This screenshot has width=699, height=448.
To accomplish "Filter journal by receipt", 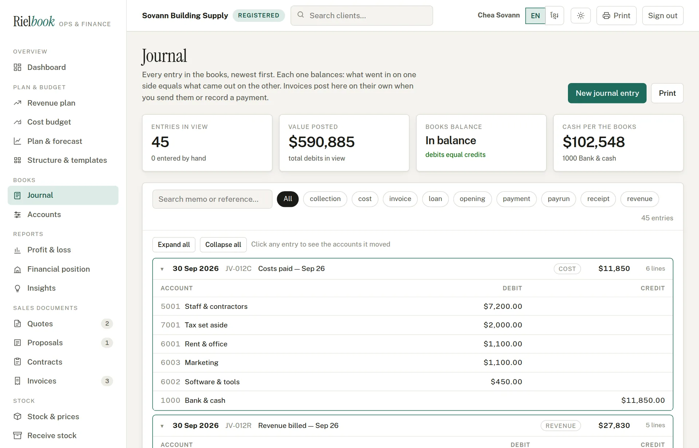I will [x=598, y=199].
